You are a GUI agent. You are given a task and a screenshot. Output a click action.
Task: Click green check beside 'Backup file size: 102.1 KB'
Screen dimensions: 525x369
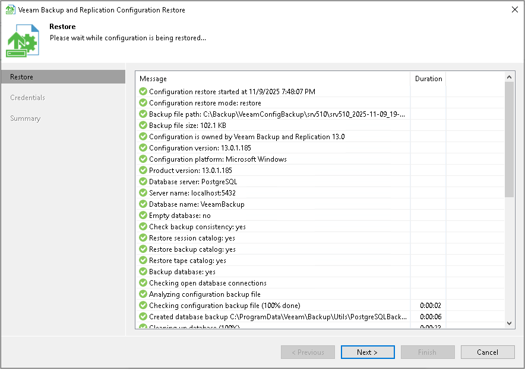142,126
